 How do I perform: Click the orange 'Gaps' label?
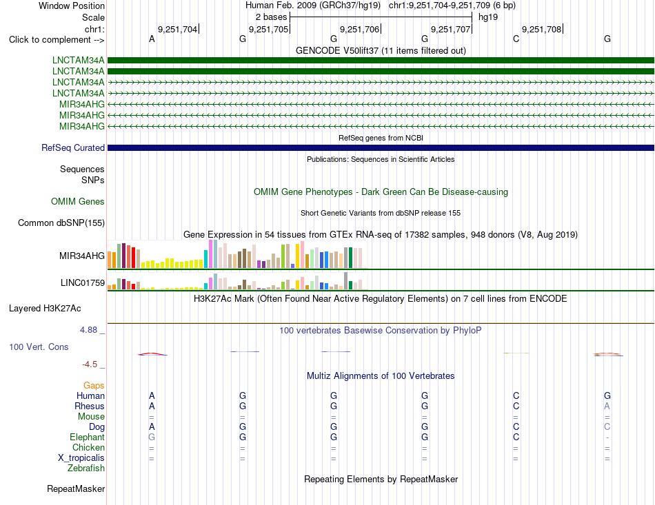click(x=94, y=386)
